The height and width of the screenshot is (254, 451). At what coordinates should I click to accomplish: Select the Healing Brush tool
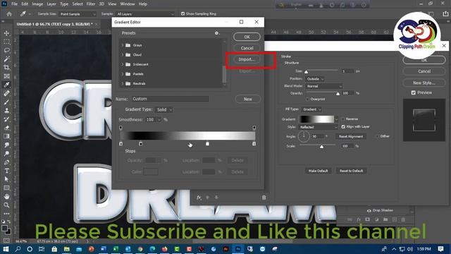click(x=6, y=93)
